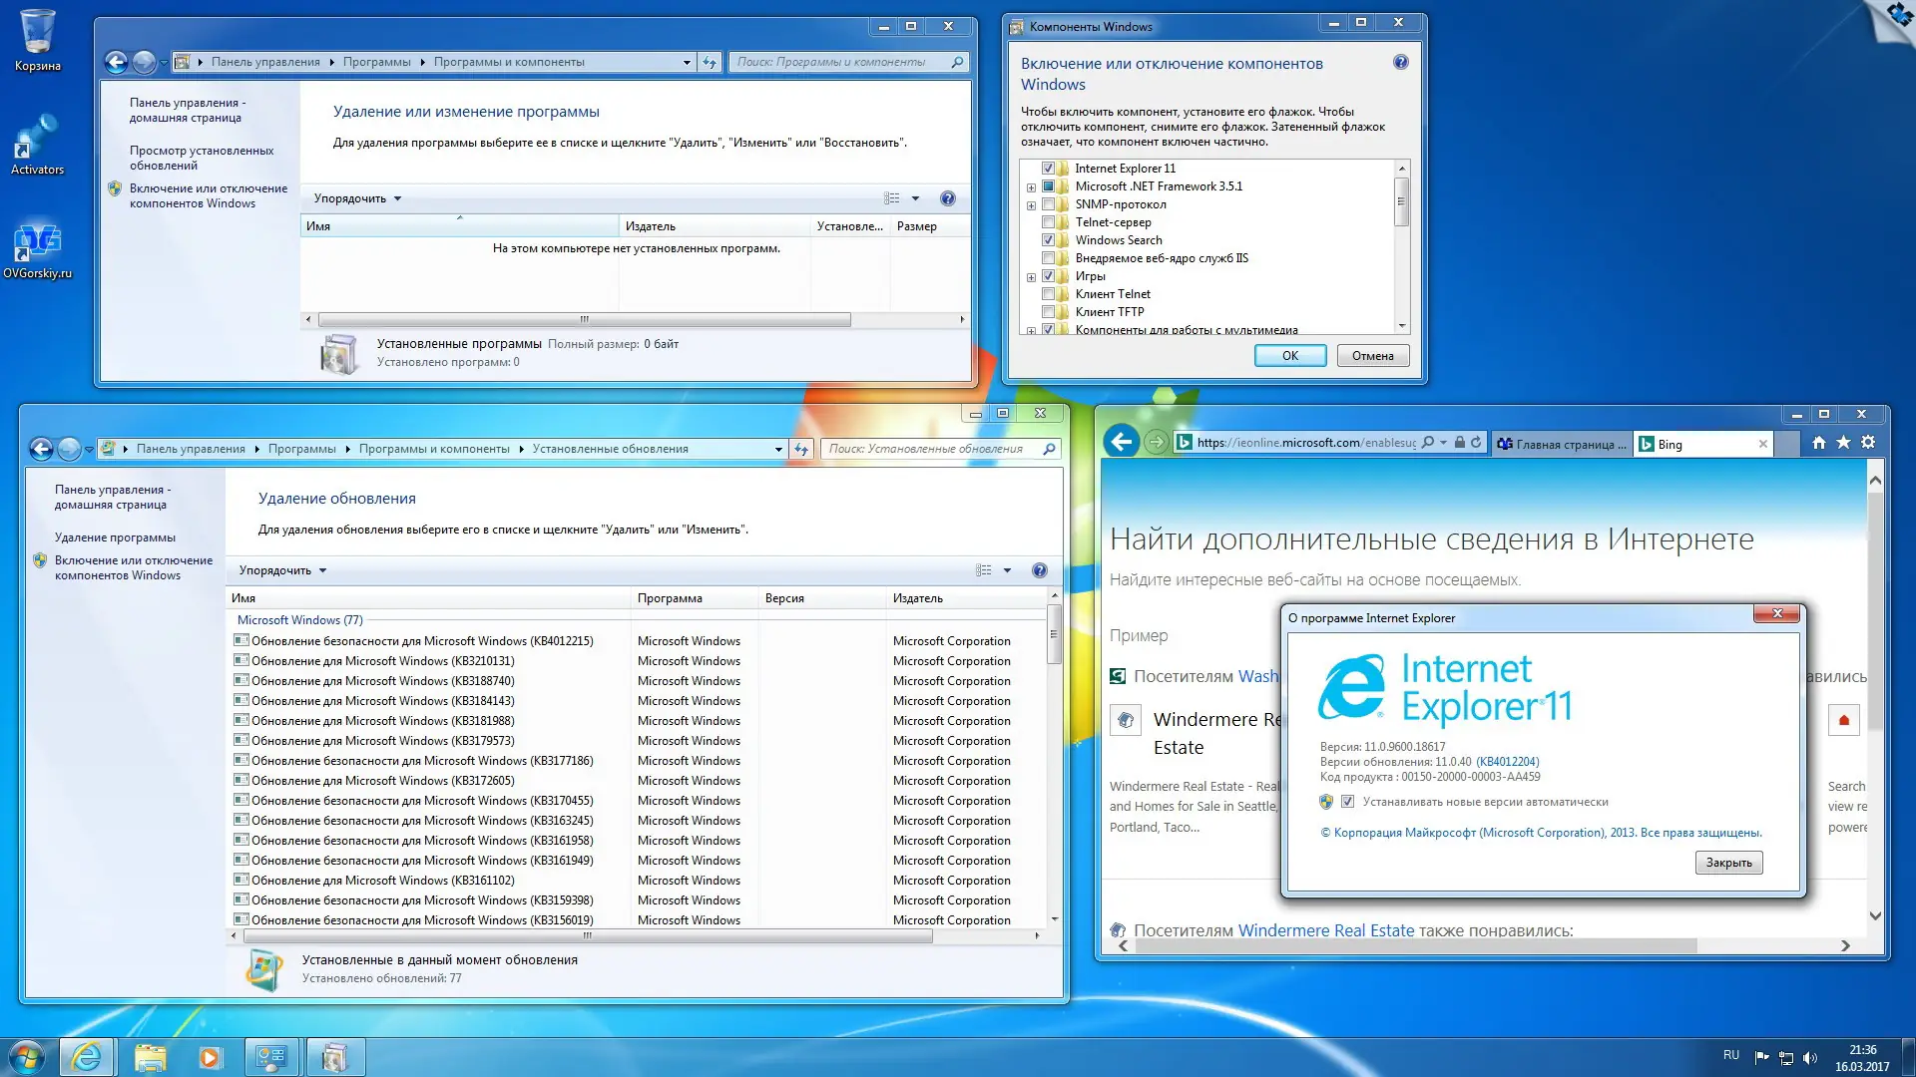Enable the Telnet-сервер component checkbox
Viewport: 1916px width, 1077px height.
pyautogui.click(x=1048, y=222)
